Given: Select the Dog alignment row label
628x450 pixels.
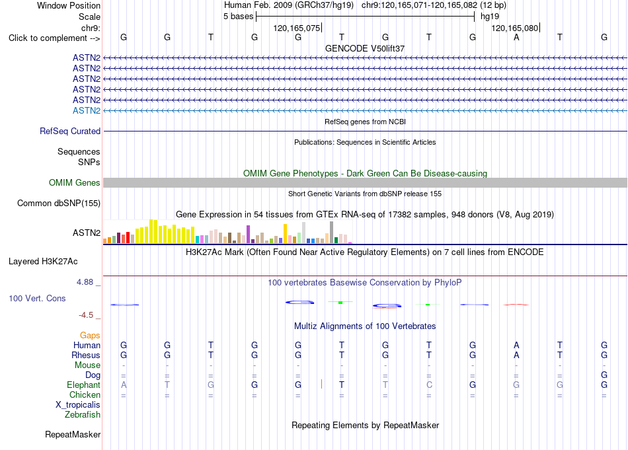Looking at the screenshot, I should pos(93,375).
